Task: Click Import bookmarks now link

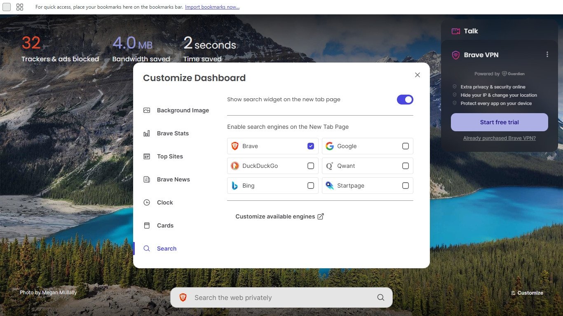Action: coord(212,7)
